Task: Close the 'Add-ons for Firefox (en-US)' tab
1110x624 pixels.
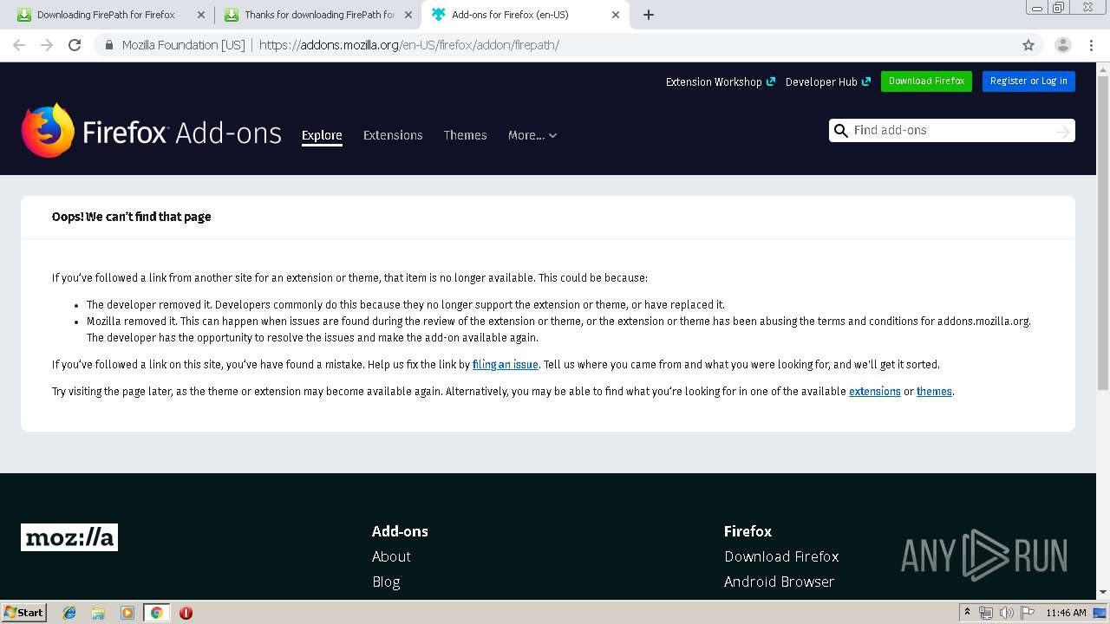Action: click(616, 15)
